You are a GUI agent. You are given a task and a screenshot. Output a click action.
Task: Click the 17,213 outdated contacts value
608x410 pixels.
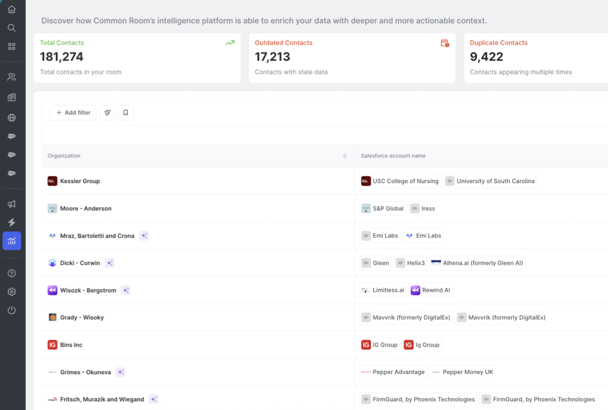[x=272, y=57]
